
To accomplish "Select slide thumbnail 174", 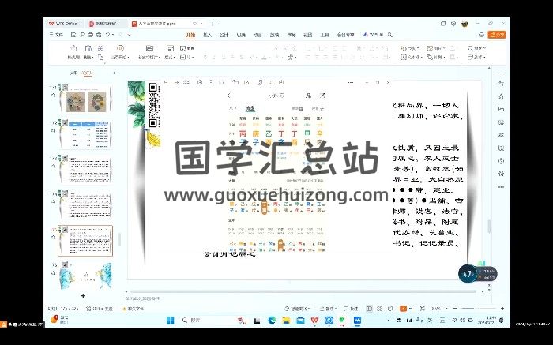I will click(x=85, y=204).
